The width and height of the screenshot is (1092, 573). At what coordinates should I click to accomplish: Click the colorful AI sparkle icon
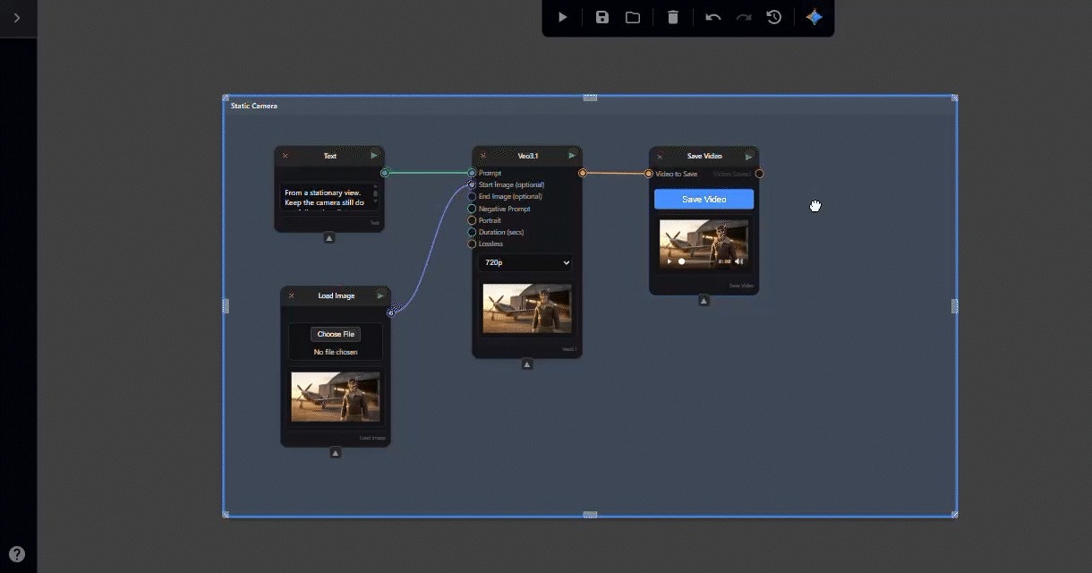(x=814, y=17)
